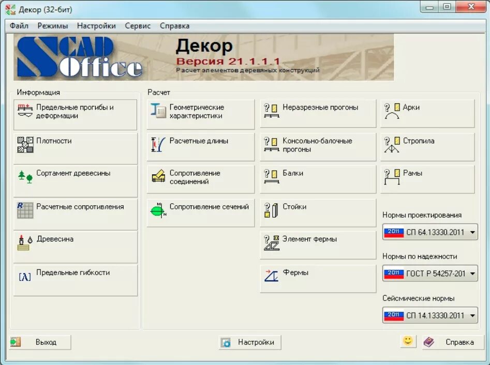Open the Настройки menu in menu bar
Viewport: 490px width, 365px height.
click(x=96, y=26)
